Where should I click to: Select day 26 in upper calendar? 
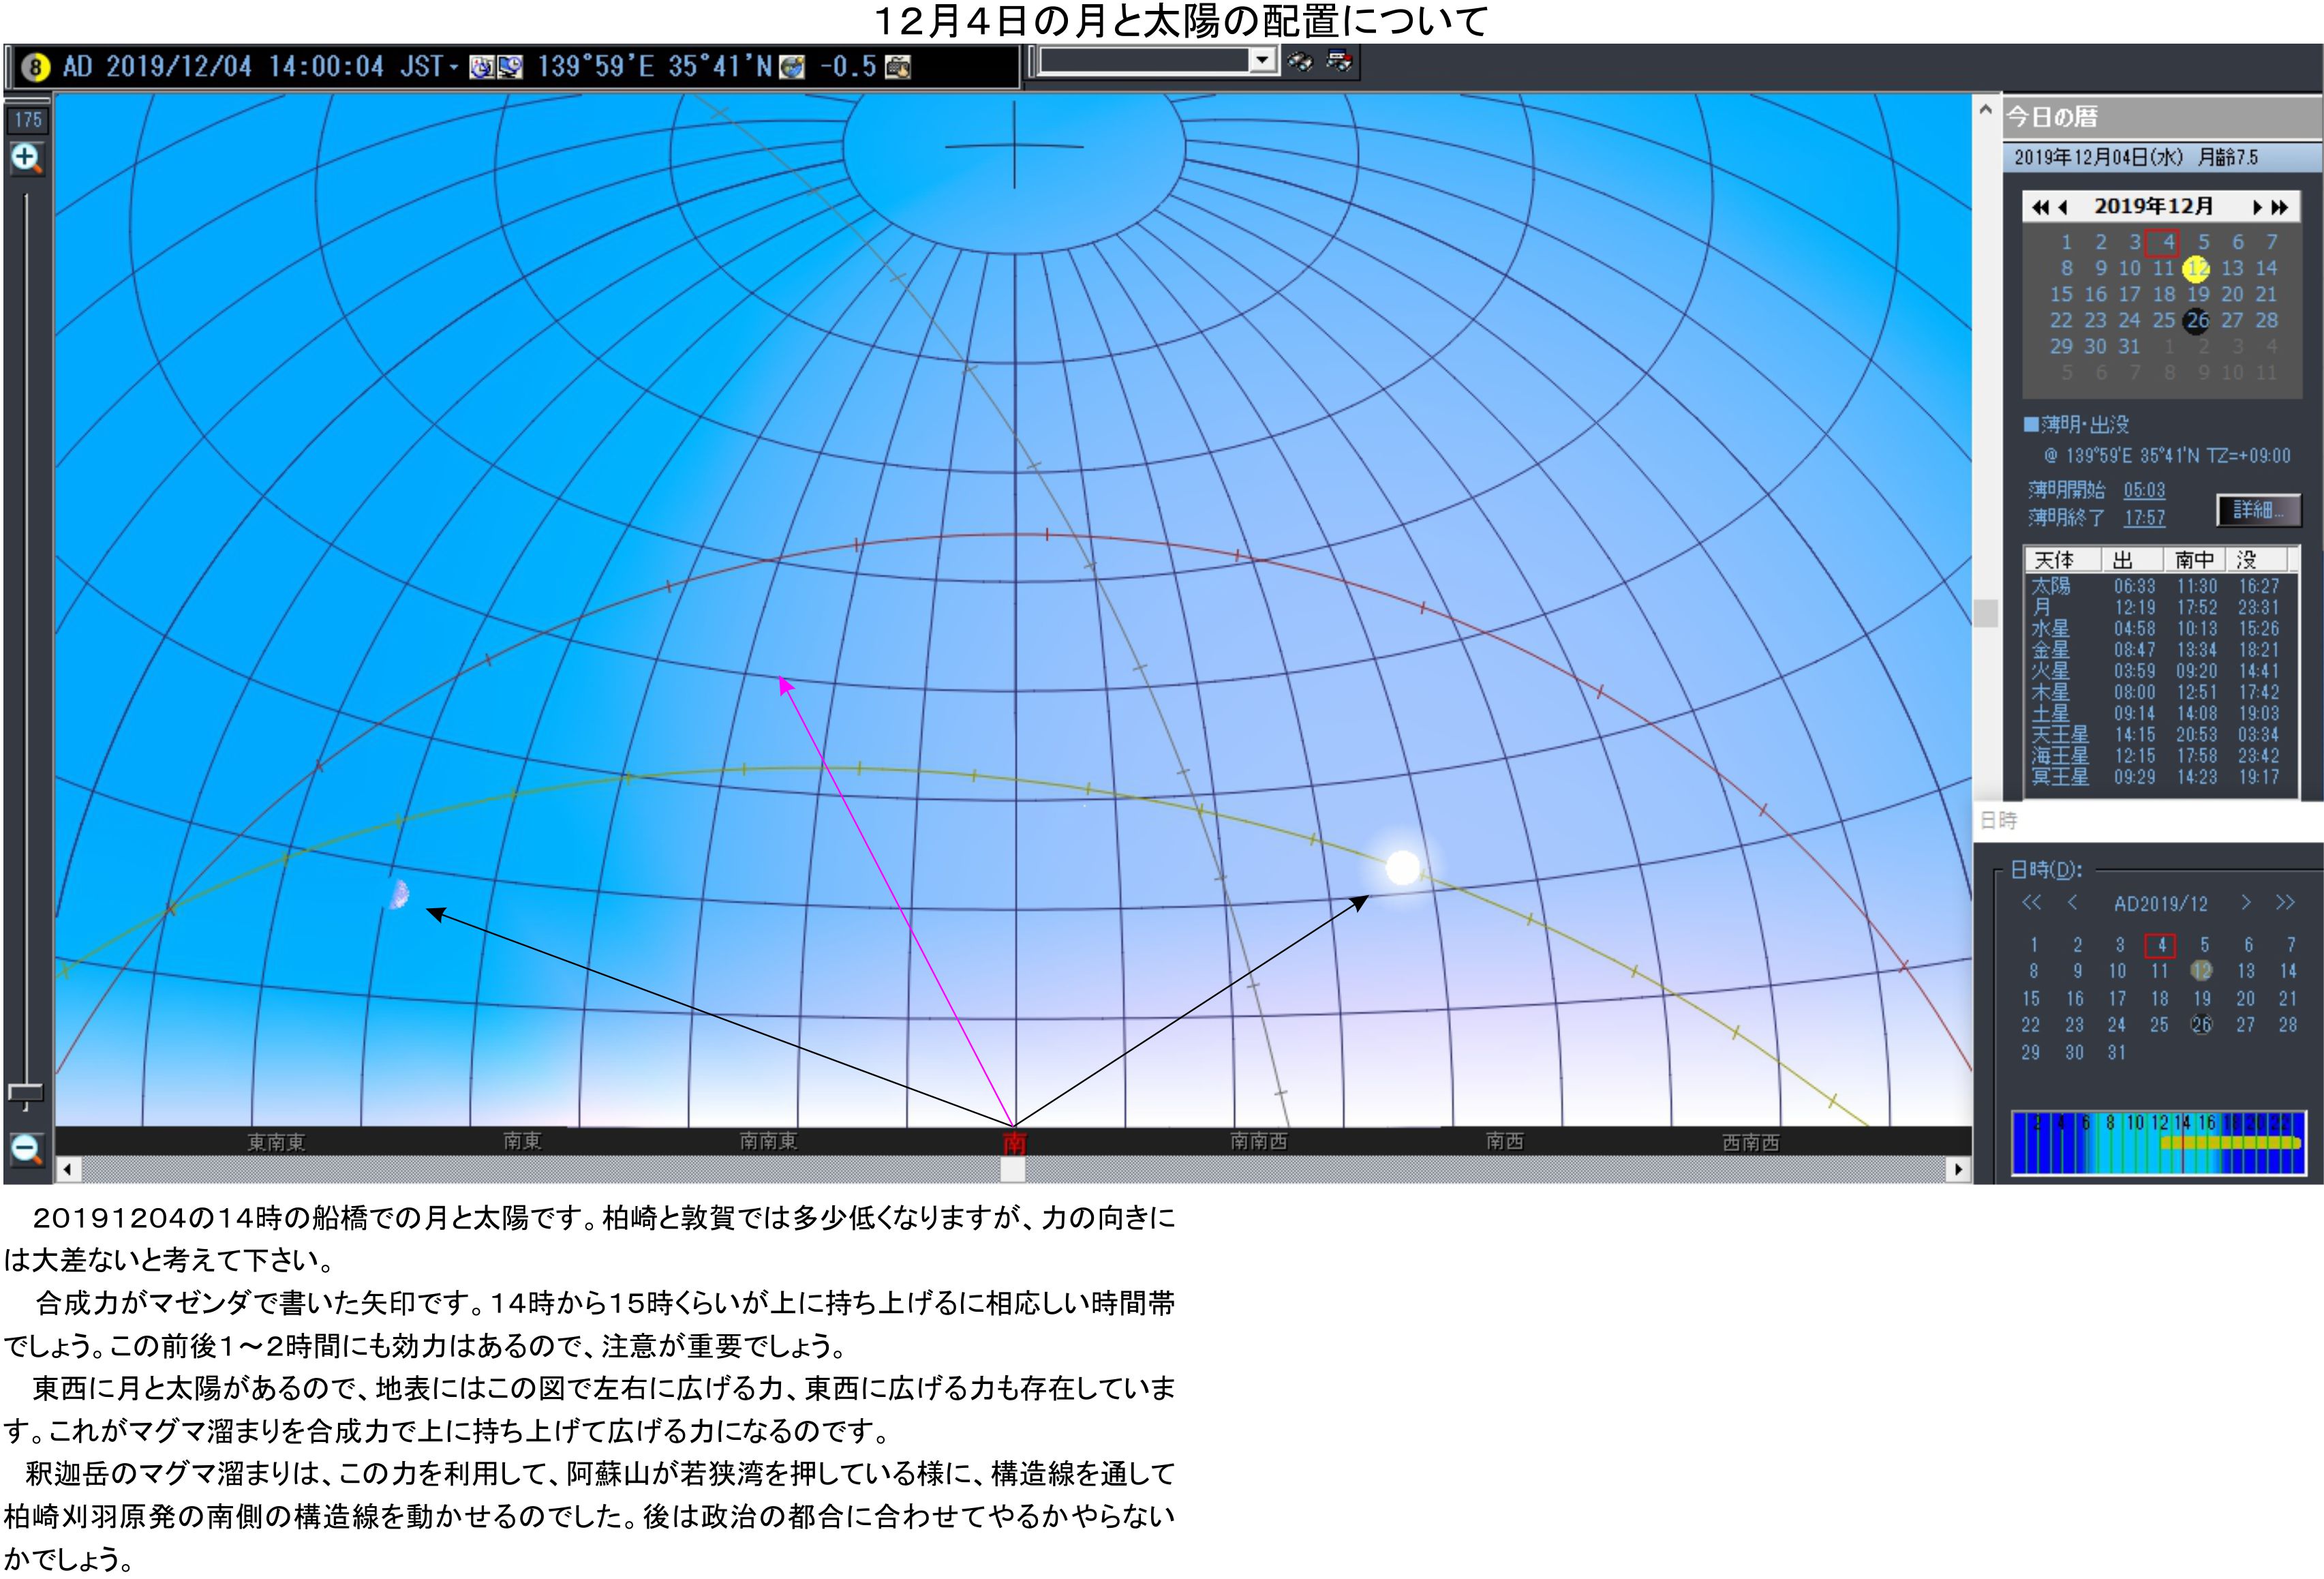tap(2197, 320)
